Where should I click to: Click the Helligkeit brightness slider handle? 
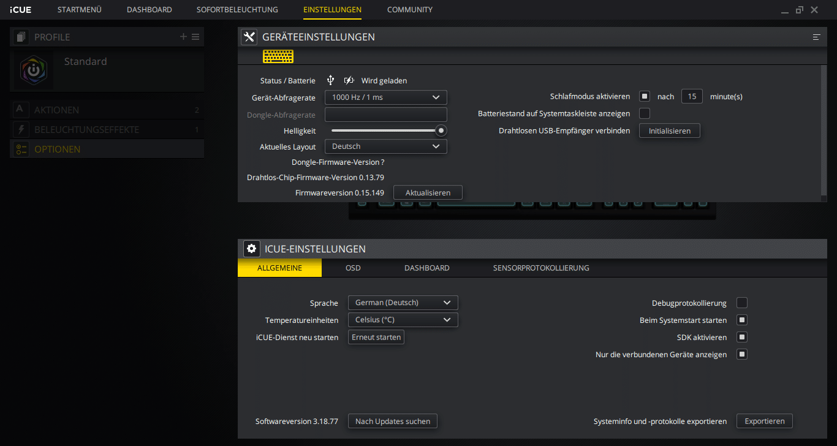[x=441, y=130]
